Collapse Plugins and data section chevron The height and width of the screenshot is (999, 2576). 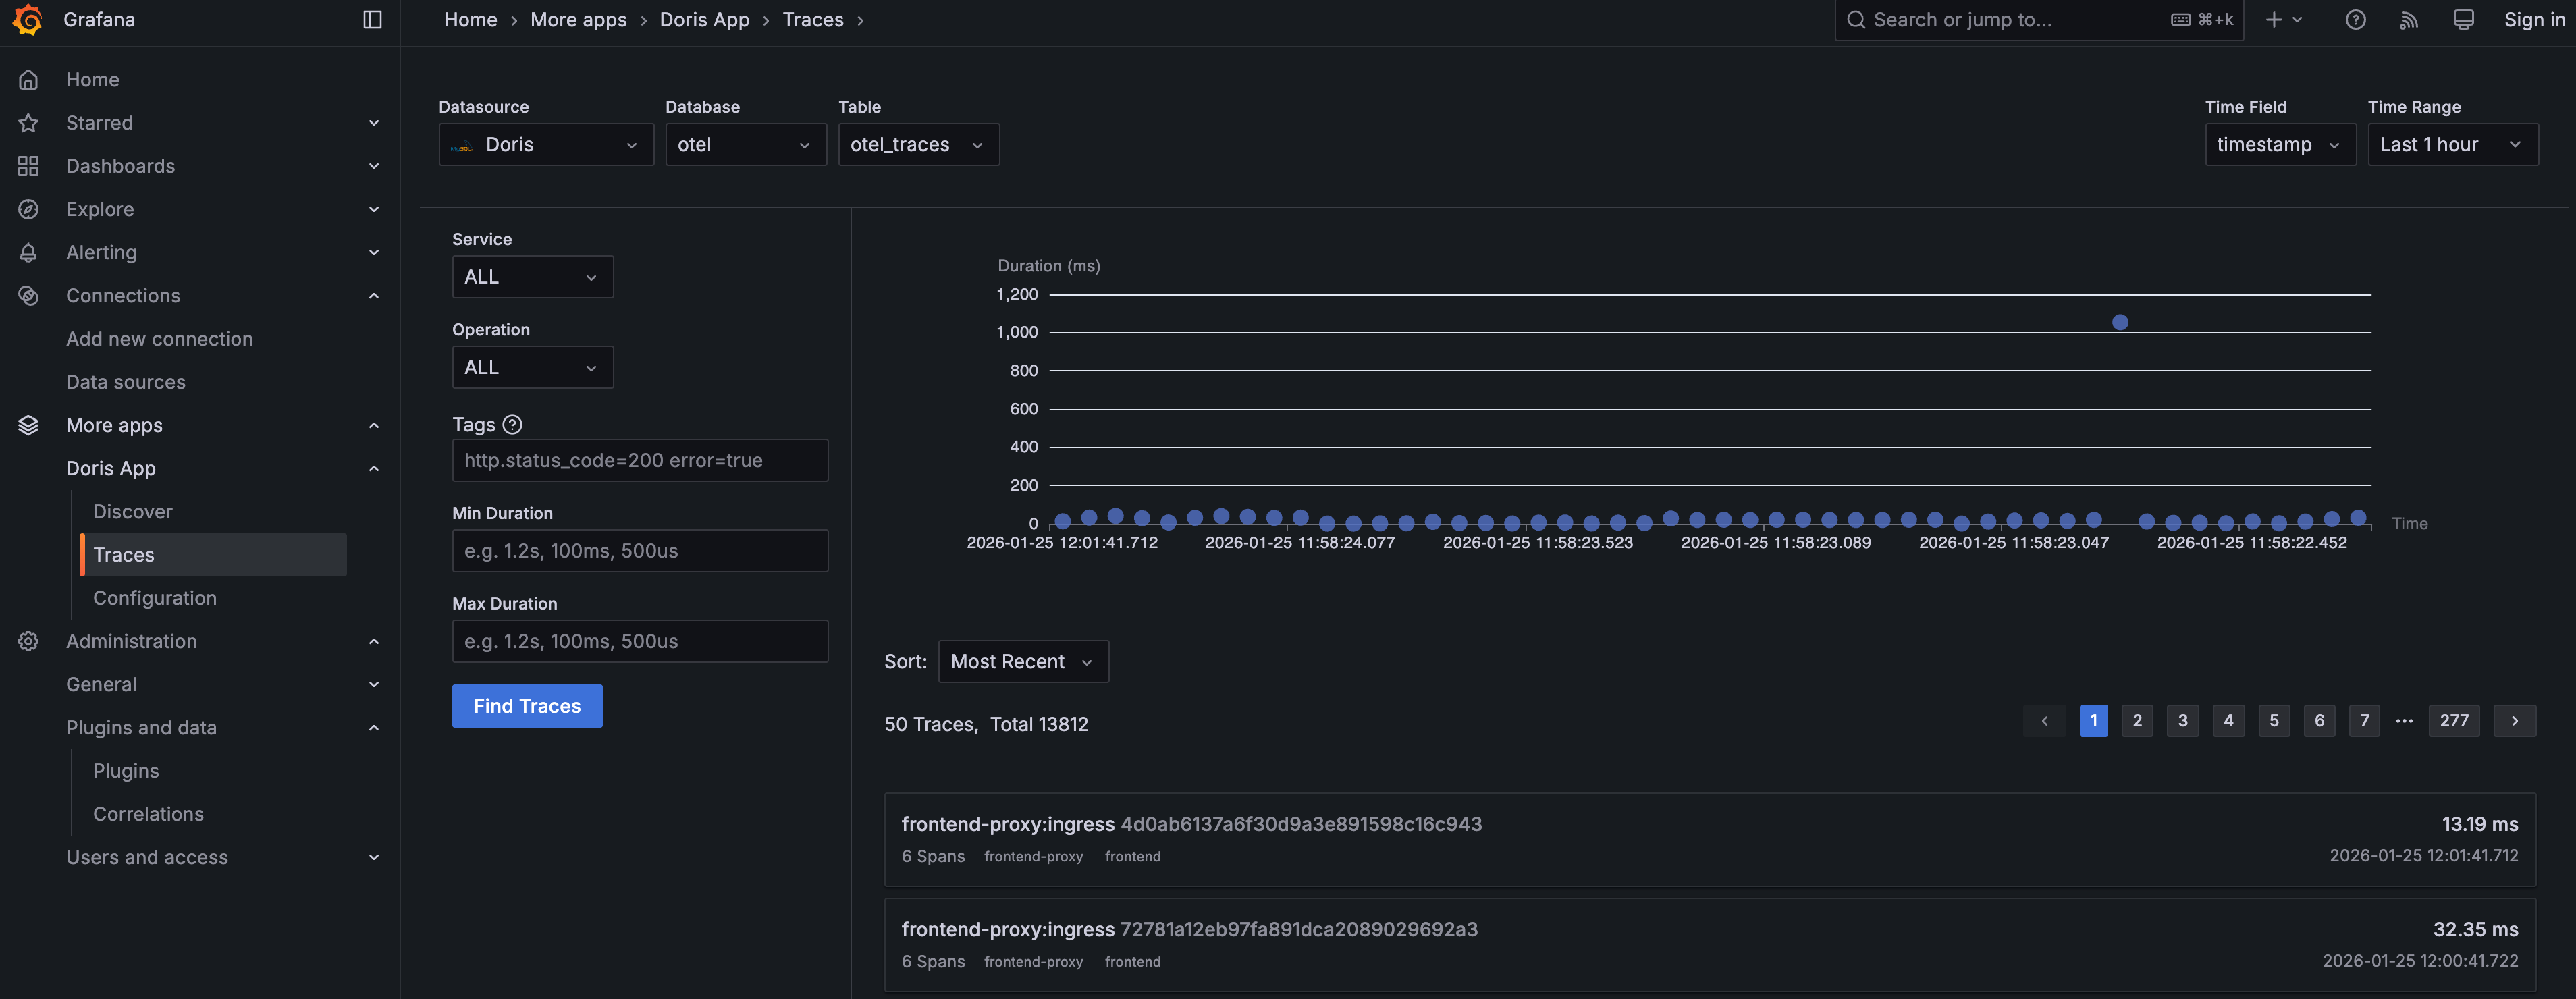point(374,728)
